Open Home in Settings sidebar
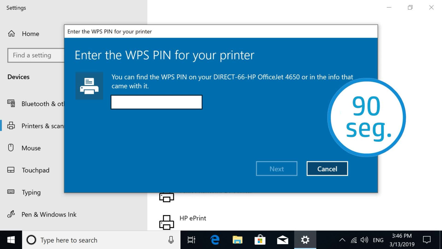Screen dimensions: 442x249 tap(11, 34)
